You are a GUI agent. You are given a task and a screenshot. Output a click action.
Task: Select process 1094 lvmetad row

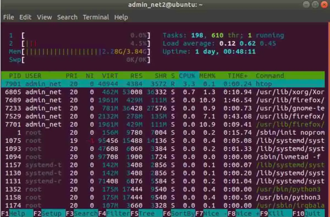(x=163, y=157)
